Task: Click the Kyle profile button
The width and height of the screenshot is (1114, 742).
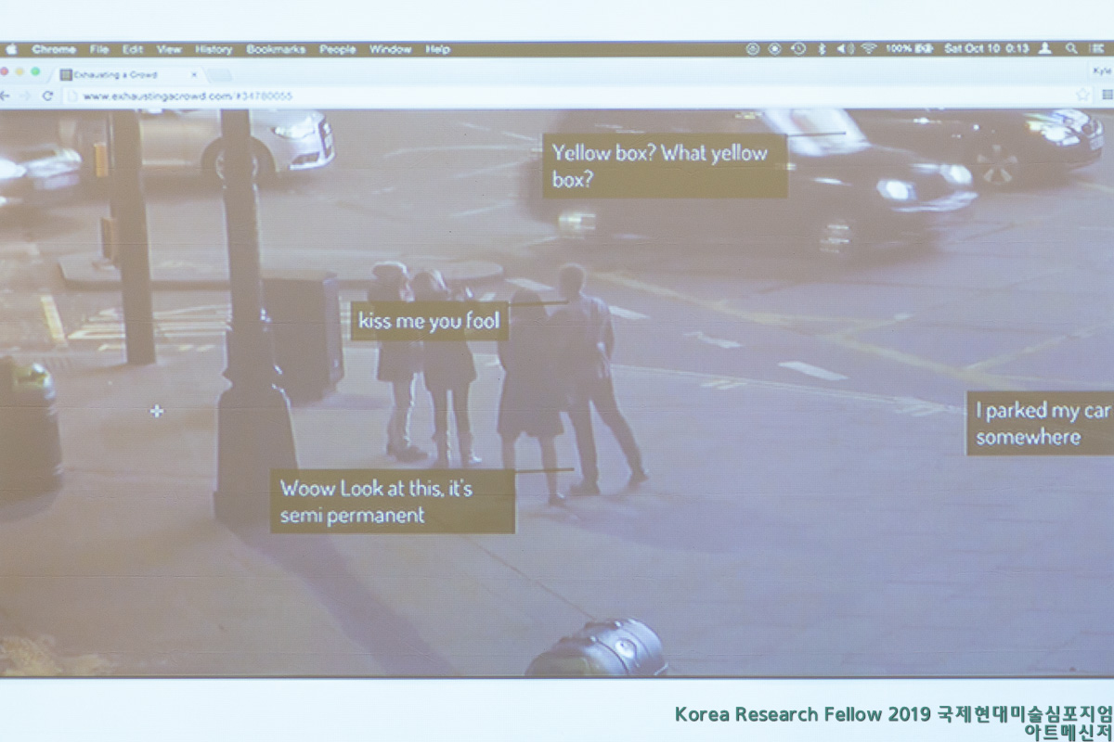Action: 1102,70
